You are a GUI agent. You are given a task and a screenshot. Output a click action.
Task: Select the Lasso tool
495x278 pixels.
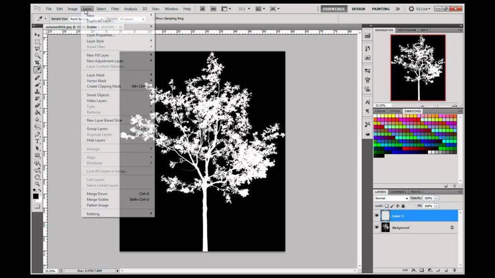click(x=37, y=49)
